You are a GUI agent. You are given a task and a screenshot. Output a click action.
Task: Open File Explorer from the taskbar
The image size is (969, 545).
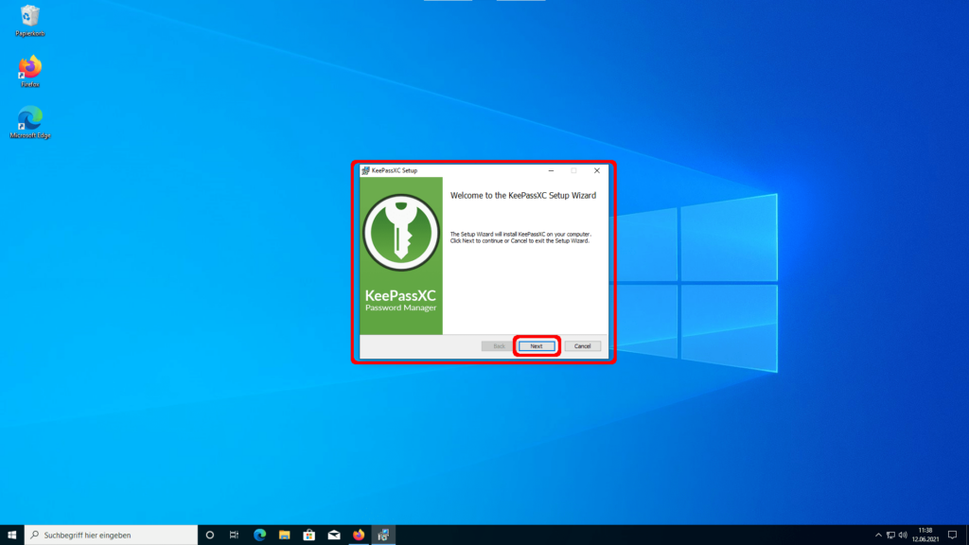pos(284,536)
